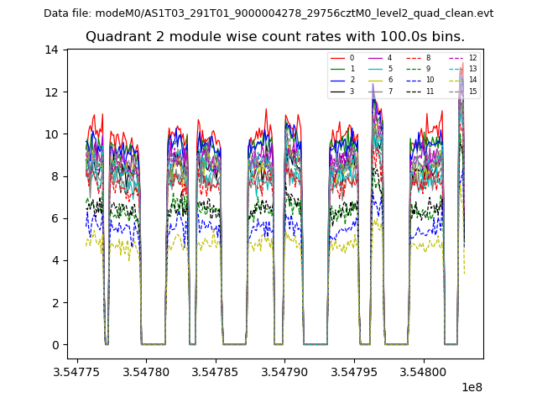The height and width of the screenshot is (403, 537).
Task: Click the 1e8 exponent label below x-axis
Action: pos(472,387)
